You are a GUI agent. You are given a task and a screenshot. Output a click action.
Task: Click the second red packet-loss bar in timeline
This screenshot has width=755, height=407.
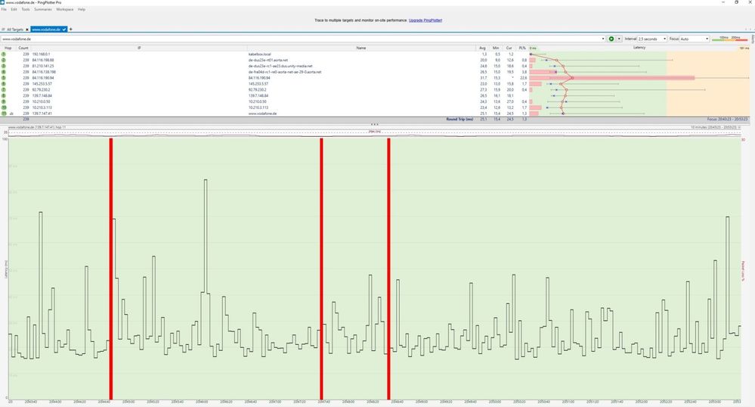pyautogui.click(x=321, y=269)
